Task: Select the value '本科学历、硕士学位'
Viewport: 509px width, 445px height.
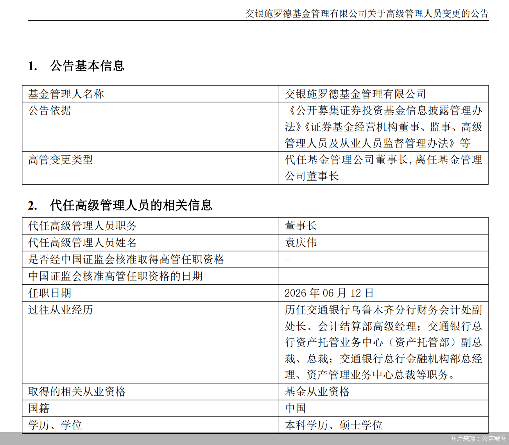Action: 333,425
